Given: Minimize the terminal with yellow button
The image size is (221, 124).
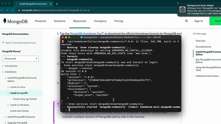Looking at the screenshot, I should coord(66,38).
